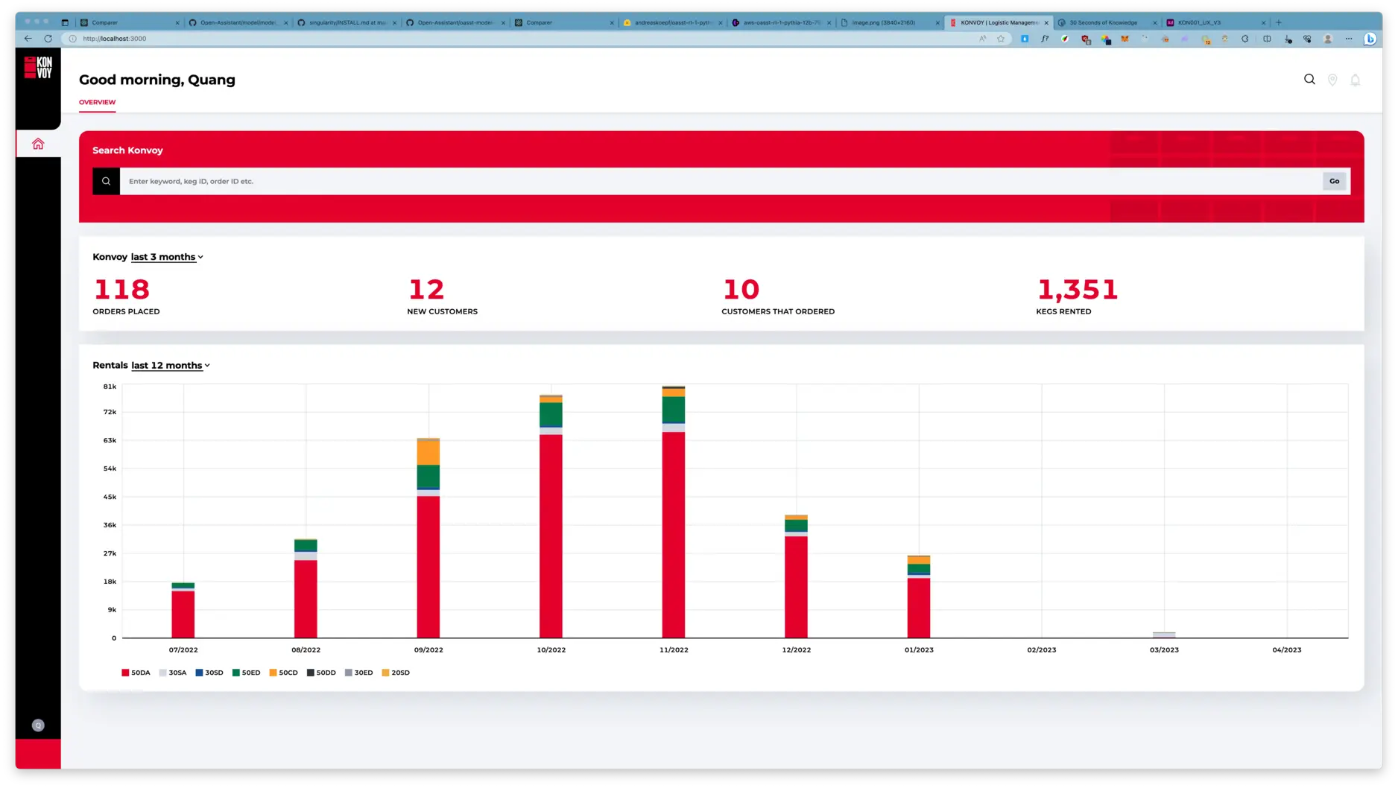Viewport: 1398px width, 788px height.
Task: Open the Bing sidebar button
Action: (x=1370, y=39)
